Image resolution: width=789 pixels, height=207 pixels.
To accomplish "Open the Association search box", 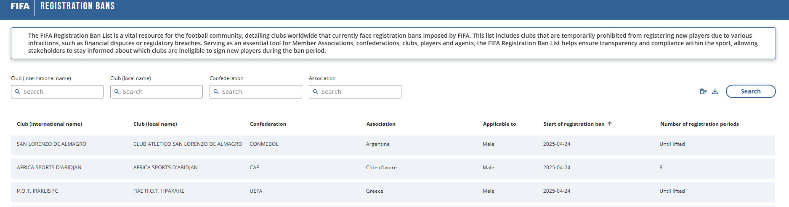I will coord(359,92).
